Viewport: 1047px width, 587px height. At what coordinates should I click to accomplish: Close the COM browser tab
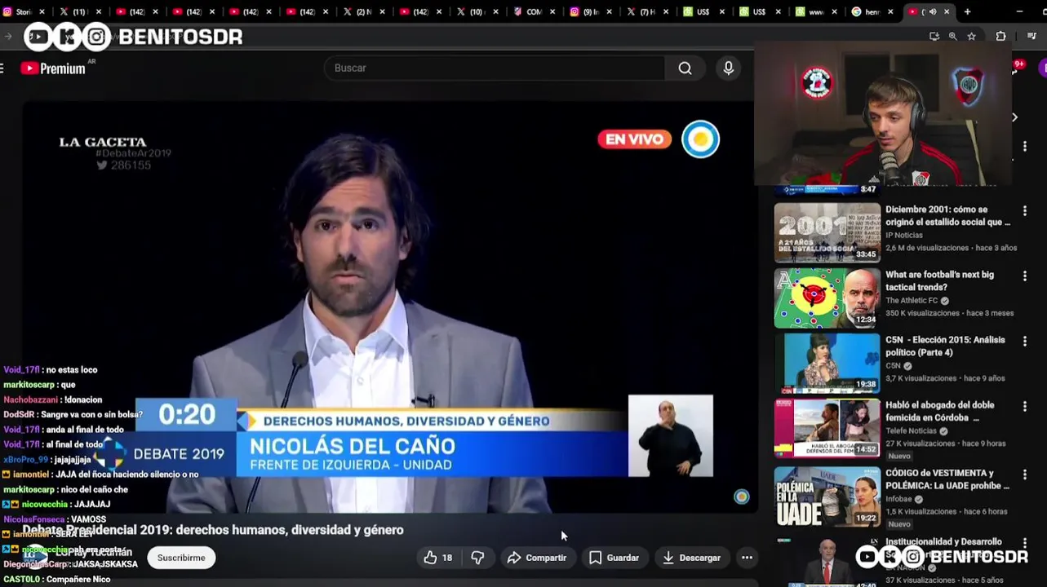tap(551, 12)
